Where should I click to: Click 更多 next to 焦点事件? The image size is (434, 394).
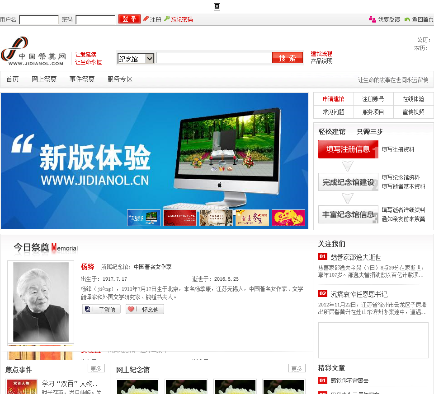click(96, 368)
